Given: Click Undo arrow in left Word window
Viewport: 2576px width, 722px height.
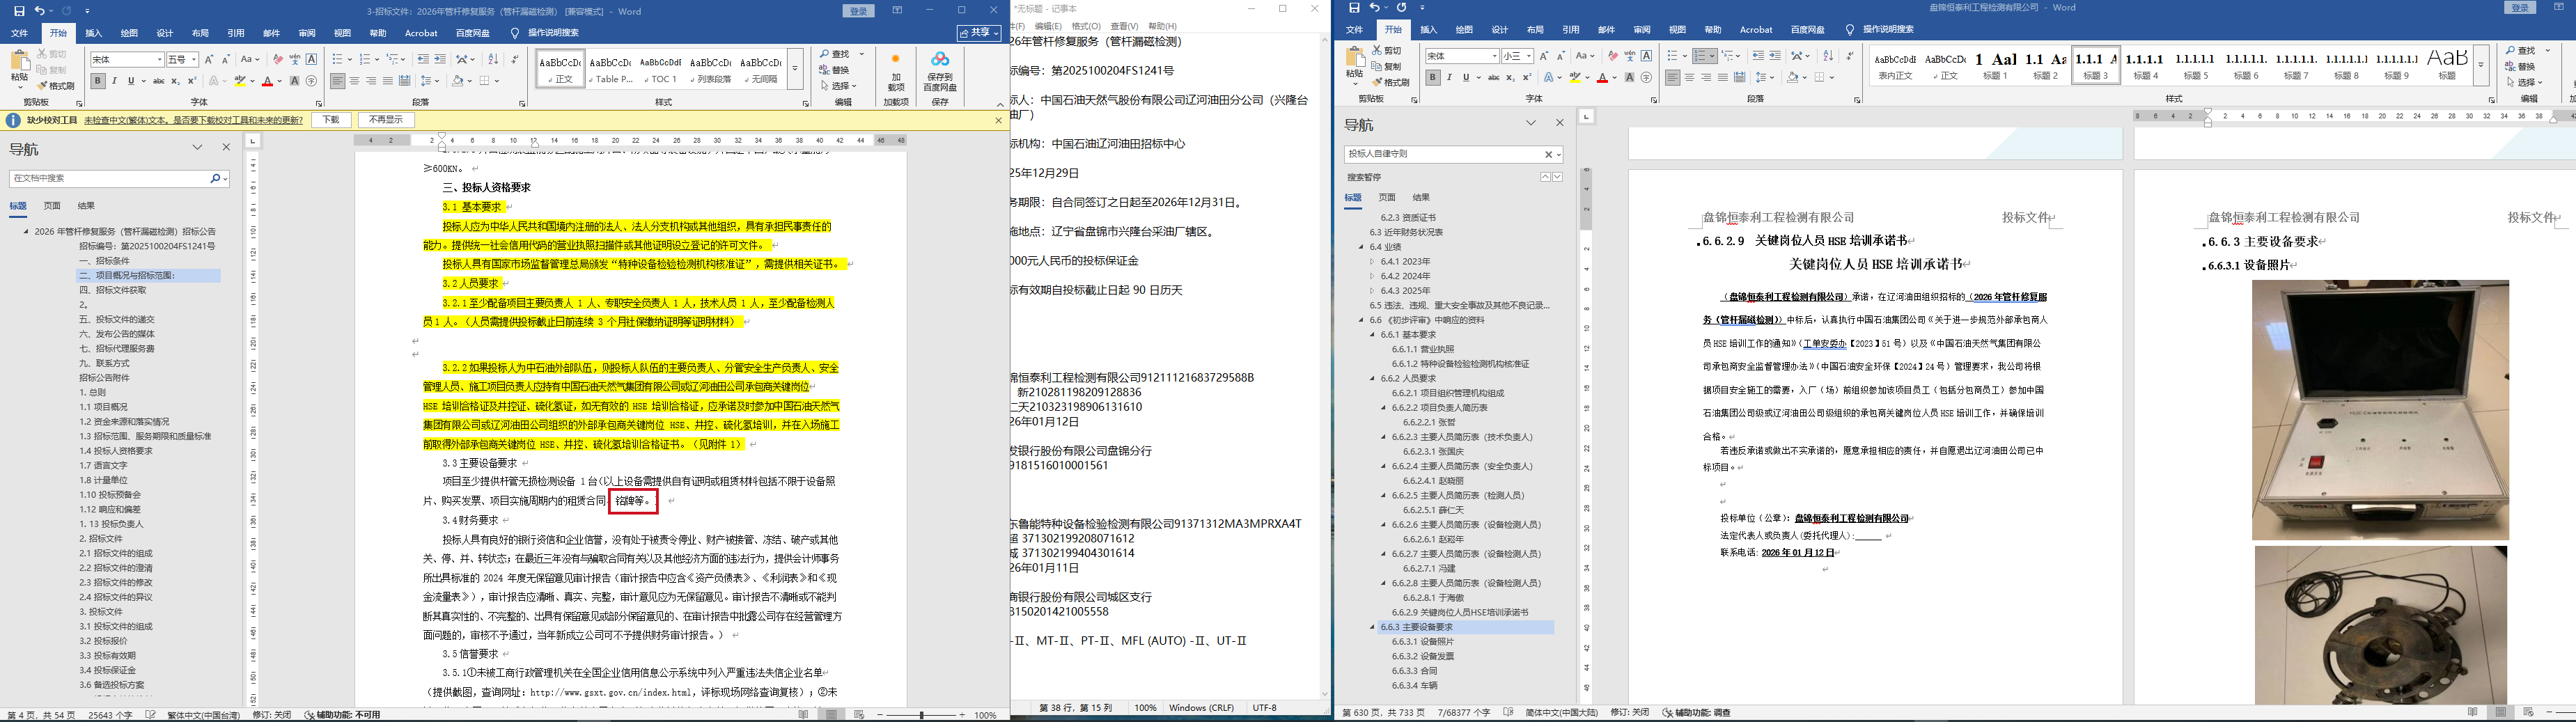Looking at the screenshot, I should (x=39, y=11).
